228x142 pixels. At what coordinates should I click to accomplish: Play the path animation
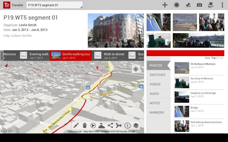coord(93,125)
